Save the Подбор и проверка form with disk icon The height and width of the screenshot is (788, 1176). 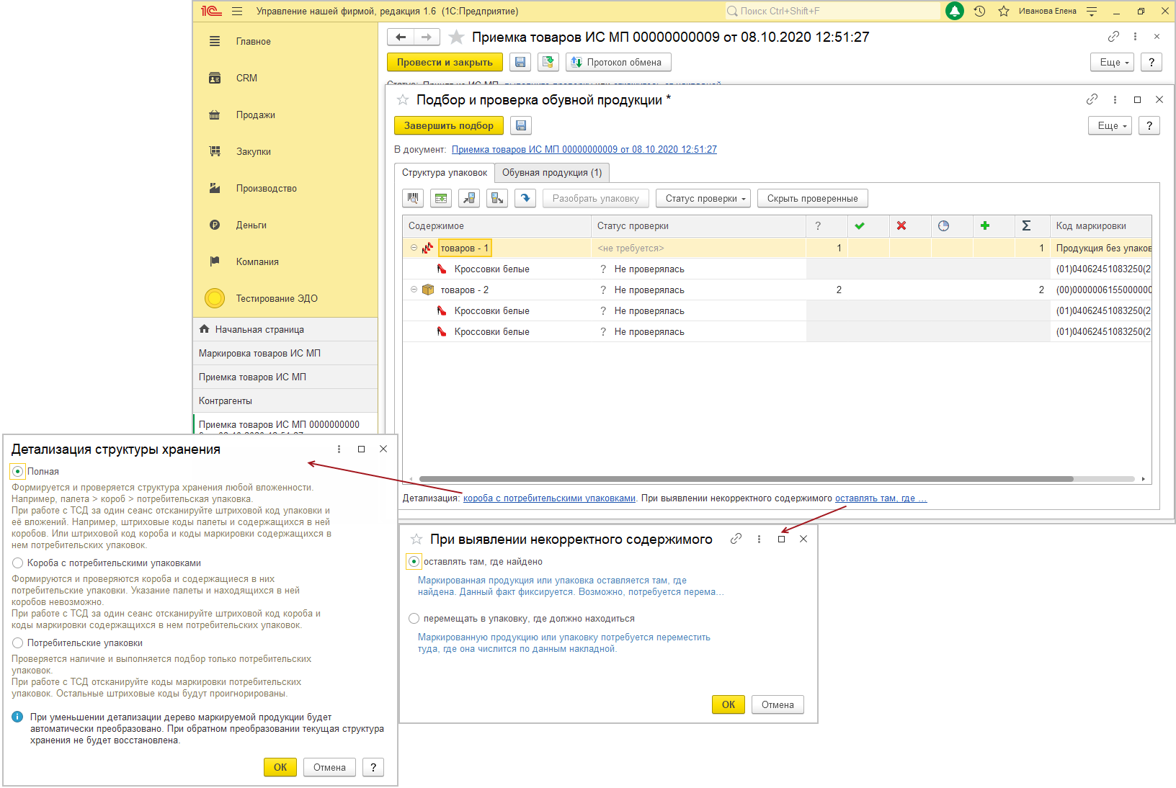point(521,125)
